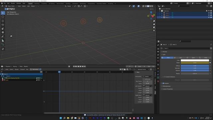Click the Play animation button

pos(81,66)
